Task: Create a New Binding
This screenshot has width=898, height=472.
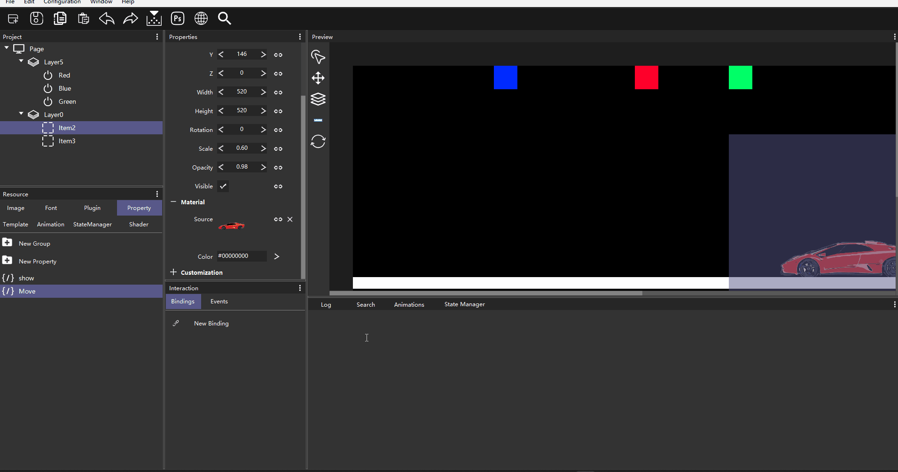Action: tap(210, 323)
